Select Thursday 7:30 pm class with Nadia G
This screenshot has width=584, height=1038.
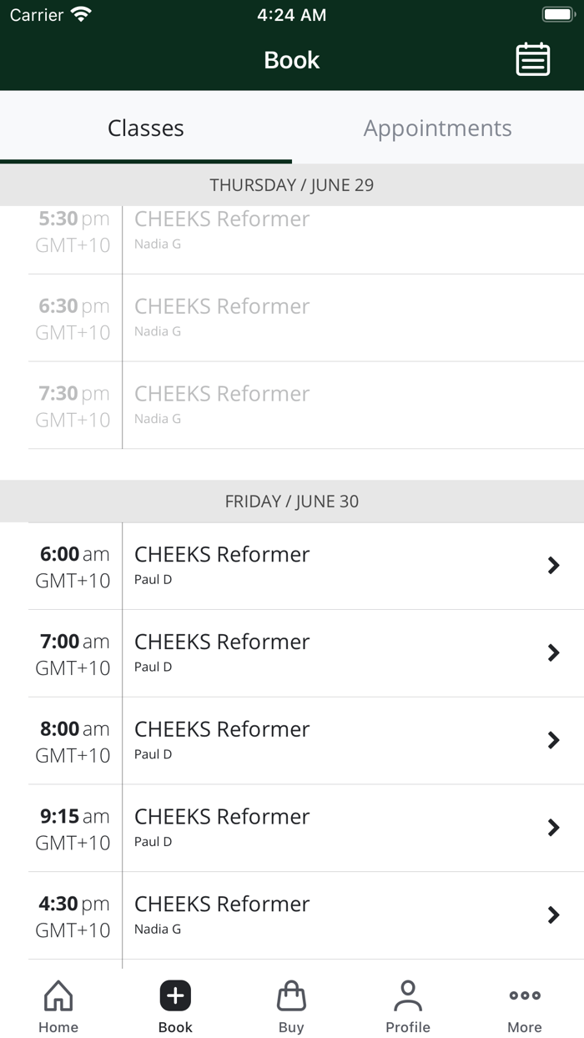(306, 406)
